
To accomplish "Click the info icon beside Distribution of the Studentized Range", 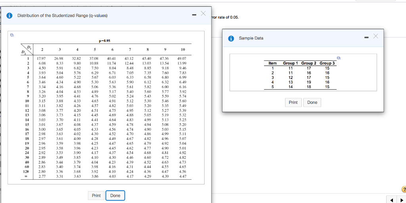I will (10, 15).
